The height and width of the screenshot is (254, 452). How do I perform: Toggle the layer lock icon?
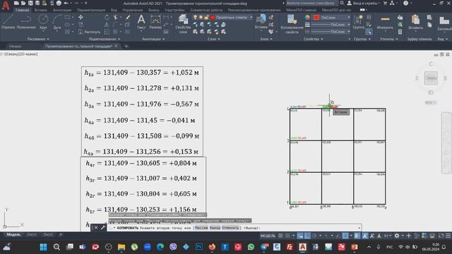pos(206,18)
